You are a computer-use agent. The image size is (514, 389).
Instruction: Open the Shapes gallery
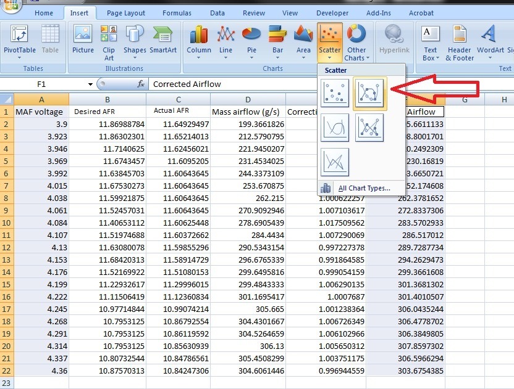coord(135,42)
